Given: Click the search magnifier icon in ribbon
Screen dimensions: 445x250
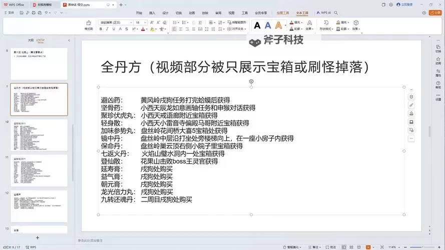Looking at the screenshot, I should tap(336, 13).
